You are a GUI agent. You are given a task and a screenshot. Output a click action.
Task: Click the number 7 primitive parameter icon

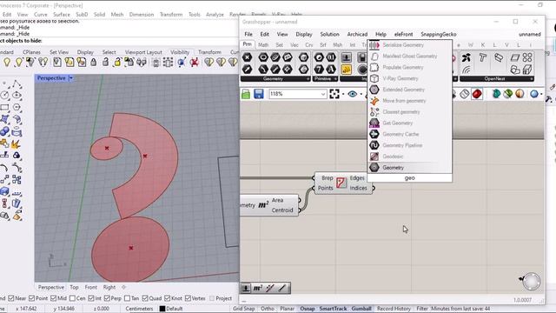point(319,70)
